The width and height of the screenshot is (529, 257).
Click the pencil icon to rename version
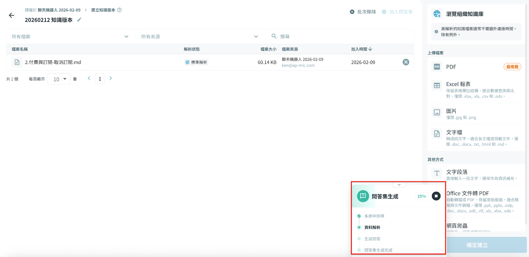[79, 20]
